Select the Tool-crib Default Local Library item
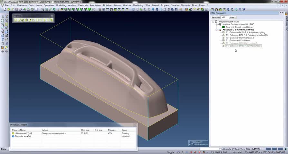 239,27
